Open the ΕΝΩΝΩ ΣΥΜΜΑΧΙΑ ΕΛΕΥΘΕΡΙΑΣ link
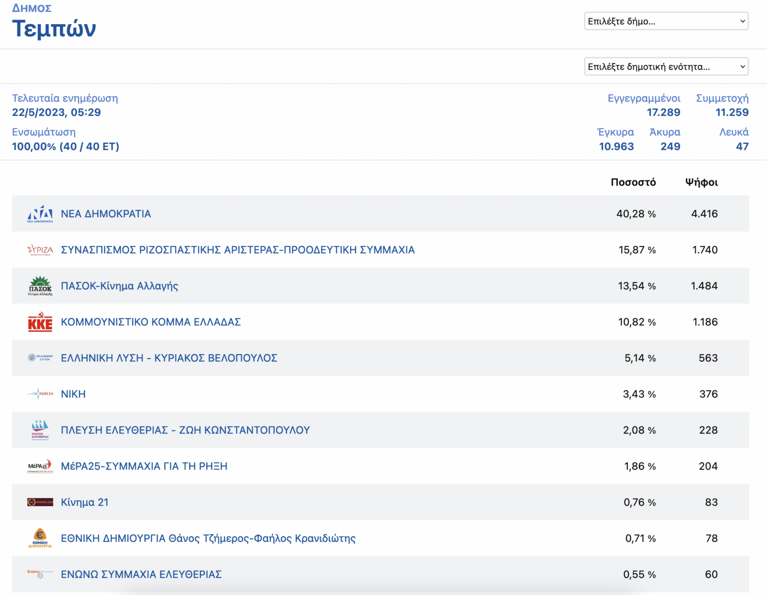 (141, 574)
